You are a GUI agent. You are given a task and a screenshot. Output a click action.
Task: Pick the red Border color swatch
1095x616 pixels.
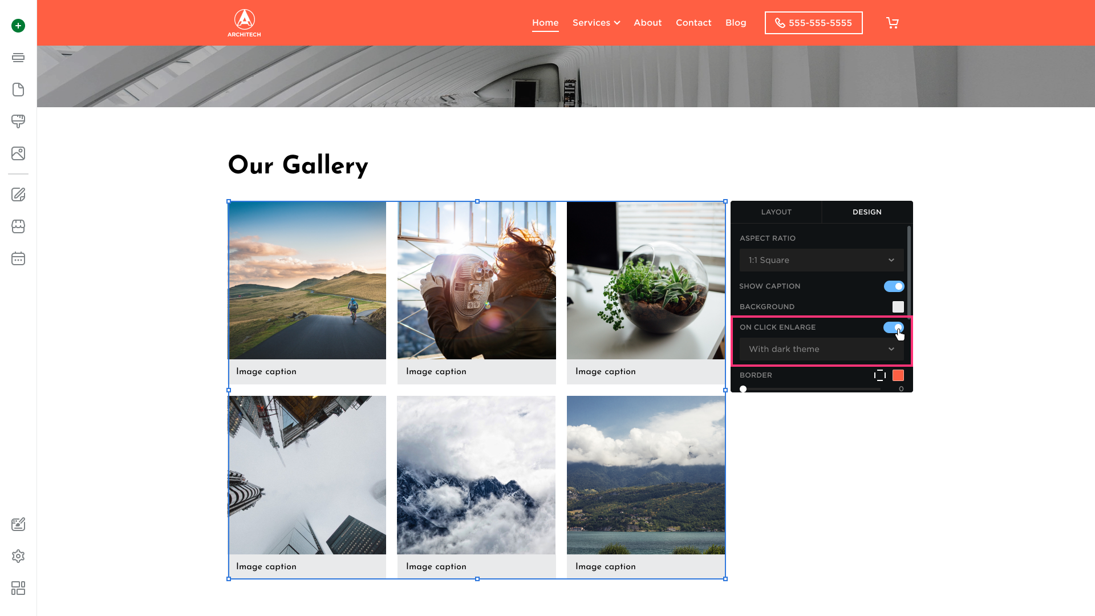(898, 375)
